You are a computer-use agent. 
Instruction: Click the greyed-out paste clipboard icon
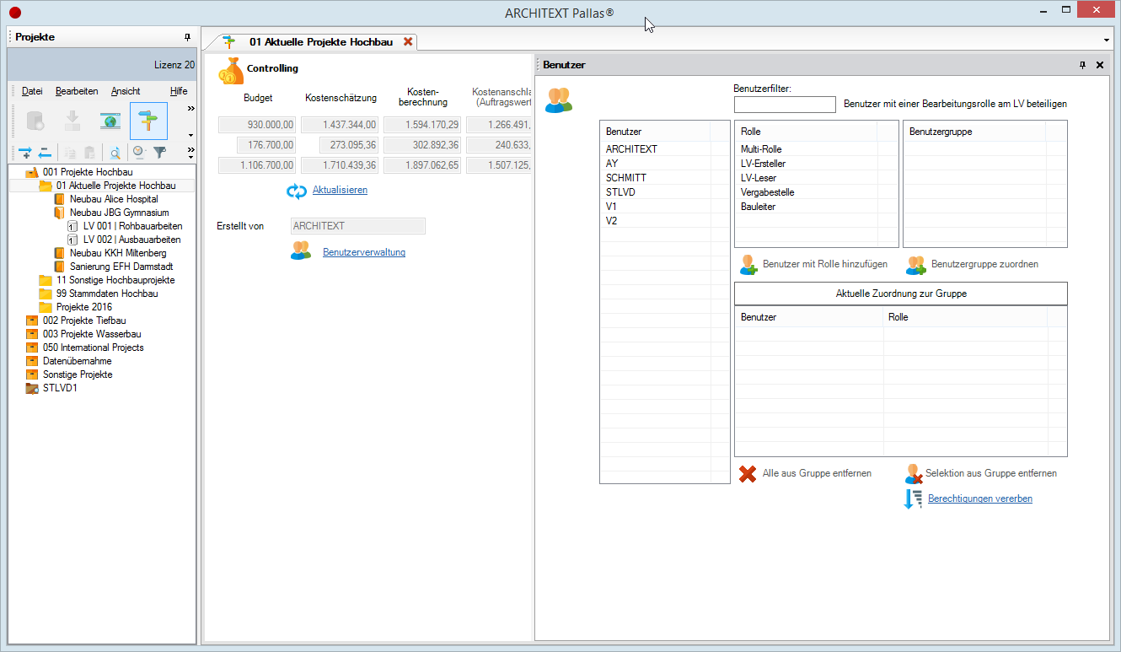pos(88,153)
